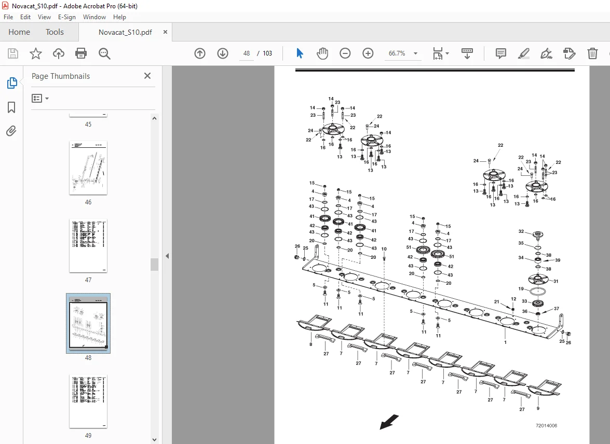
Task: Switch to the Tools tab
Action: point(55,32)
